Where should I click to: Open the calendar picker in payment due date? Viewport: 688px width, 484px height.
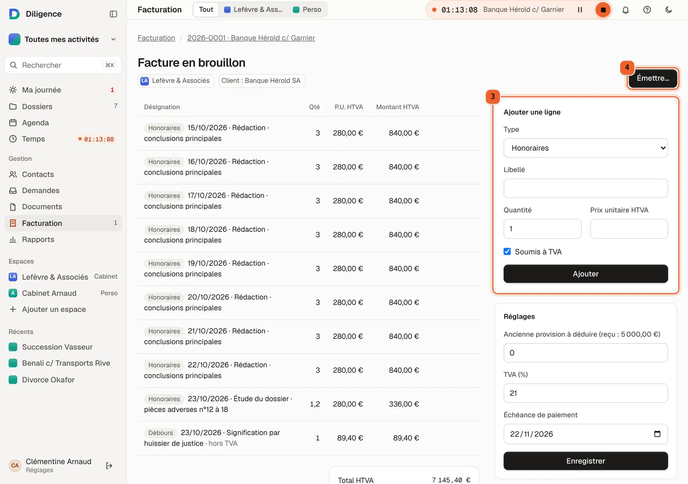657,434
